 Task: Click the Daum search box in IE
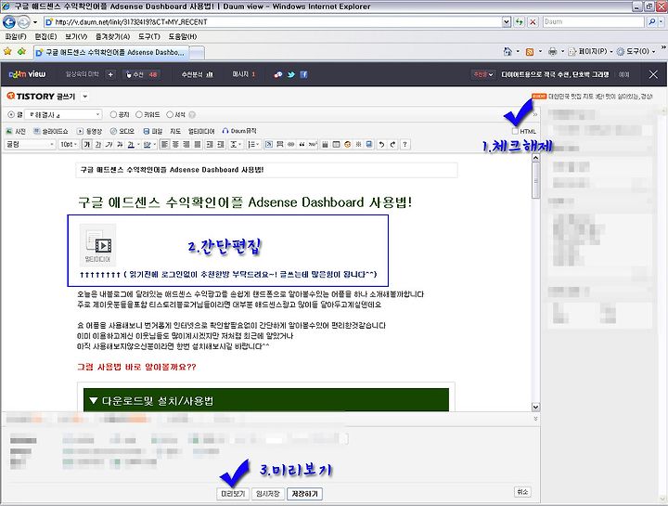click(x=594, y=21)
